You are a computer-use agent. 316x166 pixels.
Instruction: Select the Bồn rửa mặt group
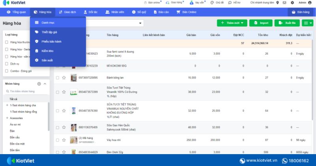click(x=17, y=144)
